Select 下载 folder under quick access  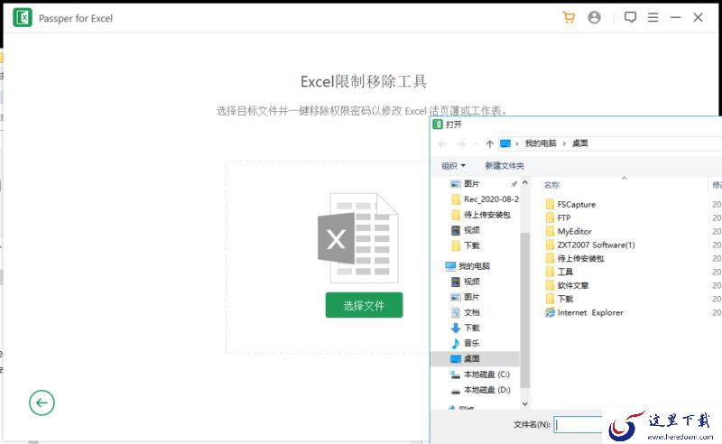click(471, 245)
